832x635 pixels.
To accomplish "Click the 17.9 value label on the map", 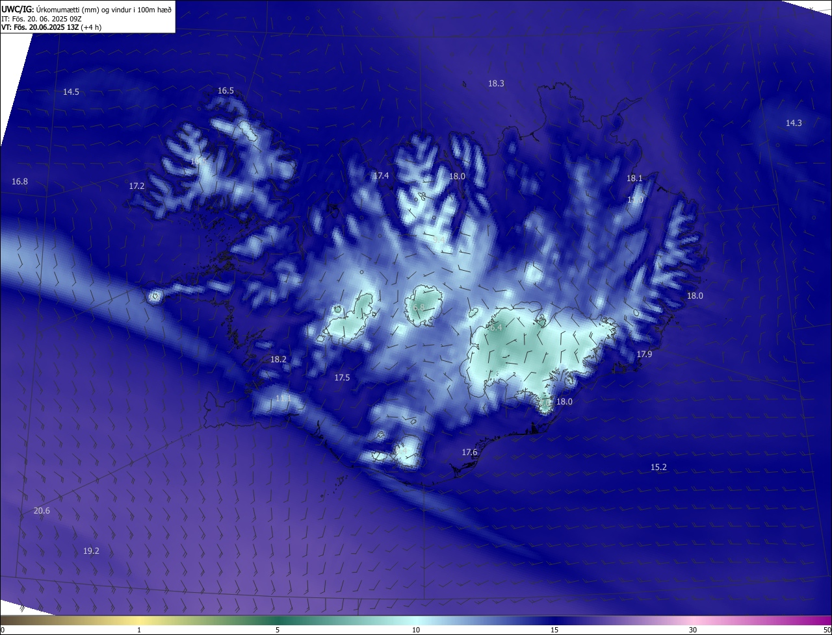I will (644, 354).
